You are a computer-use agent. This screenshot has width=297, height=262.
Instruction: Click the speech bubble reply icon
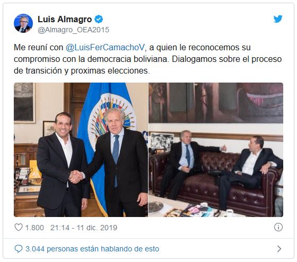click(x=19, y=249)
